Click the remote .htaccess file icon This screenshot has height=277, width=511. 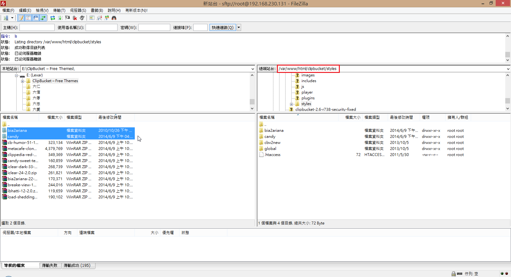point(261,155)
